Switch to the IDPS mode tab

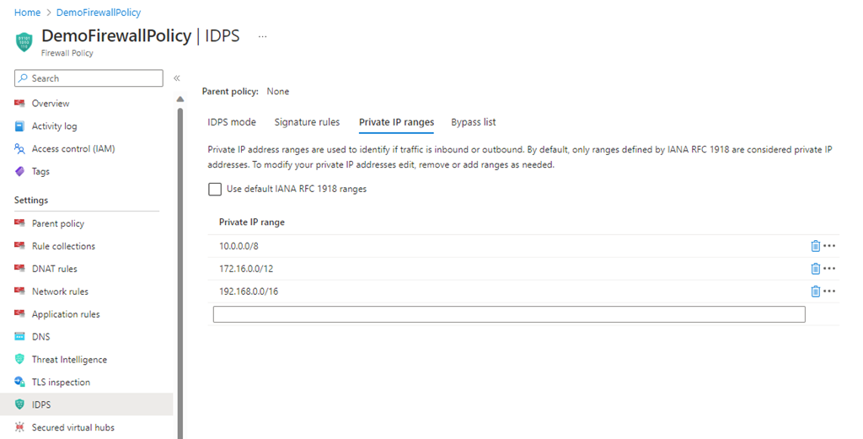(x=232, y=122)
